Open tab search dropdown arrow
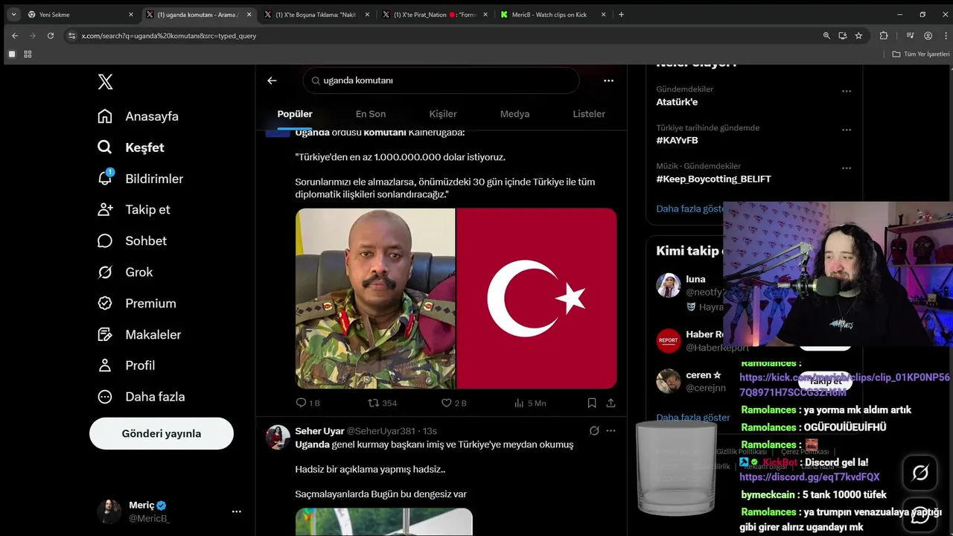The width and height of the screenshot is (953, 536). pyautogui.click(x=13, y=14)
